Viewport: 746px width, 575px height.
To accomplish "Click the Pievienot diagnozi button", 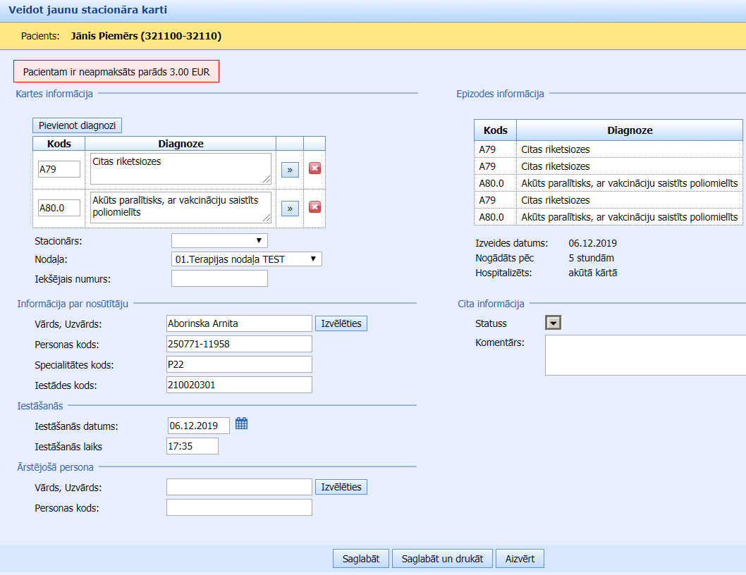I will tap(78, 125).
